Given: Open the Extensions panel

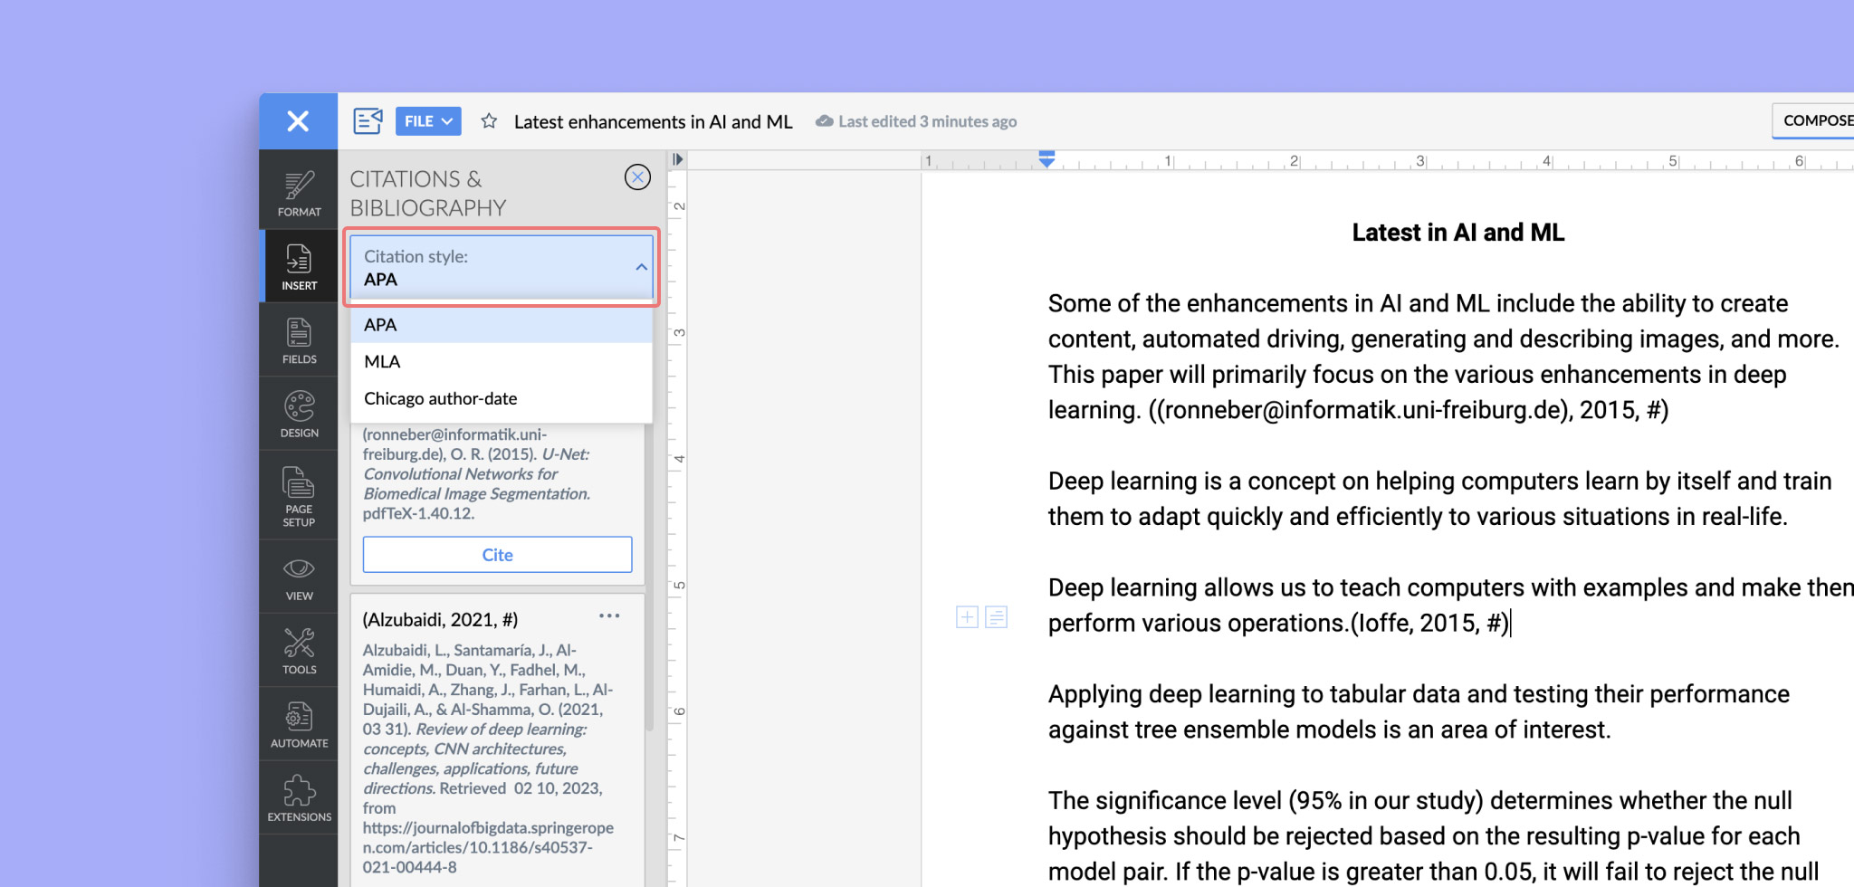Looking at the screenshot, I should [x=299, y=798].
